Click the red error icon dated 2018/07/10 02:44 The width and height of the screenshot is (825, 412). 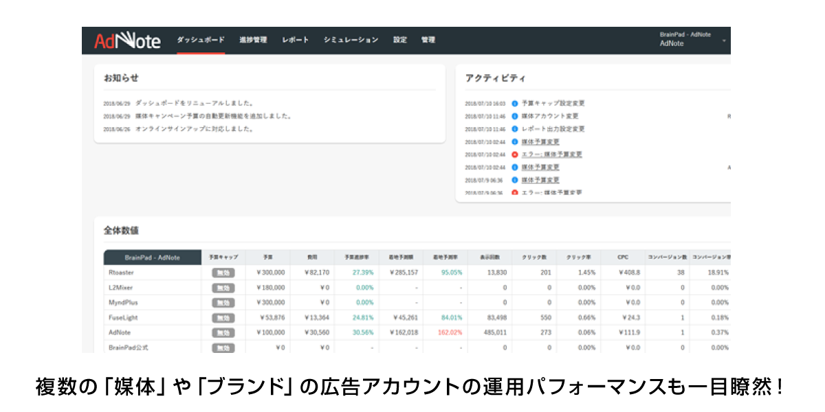pos(514,154)
